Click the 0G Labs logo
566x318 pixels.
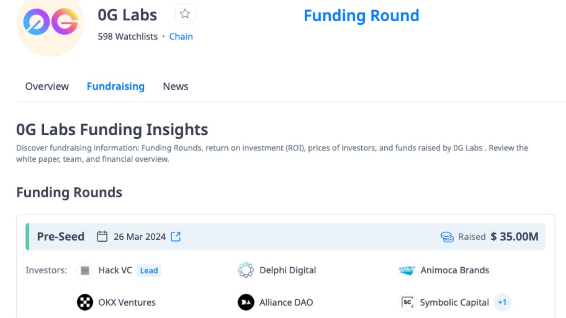click(x=50, y=22)
